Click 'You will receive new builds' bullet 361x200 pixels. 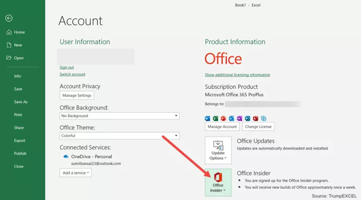[x=300, y=187]
